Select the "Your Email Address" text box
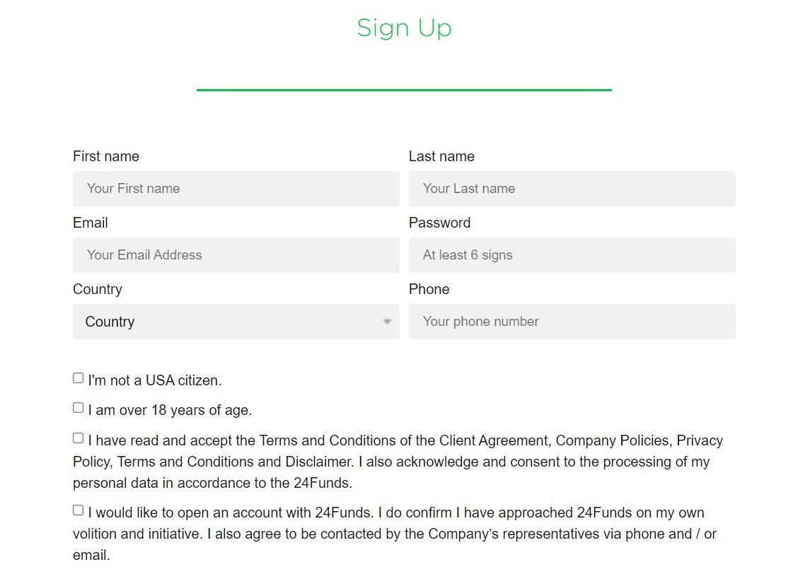 tap(236, 255)
